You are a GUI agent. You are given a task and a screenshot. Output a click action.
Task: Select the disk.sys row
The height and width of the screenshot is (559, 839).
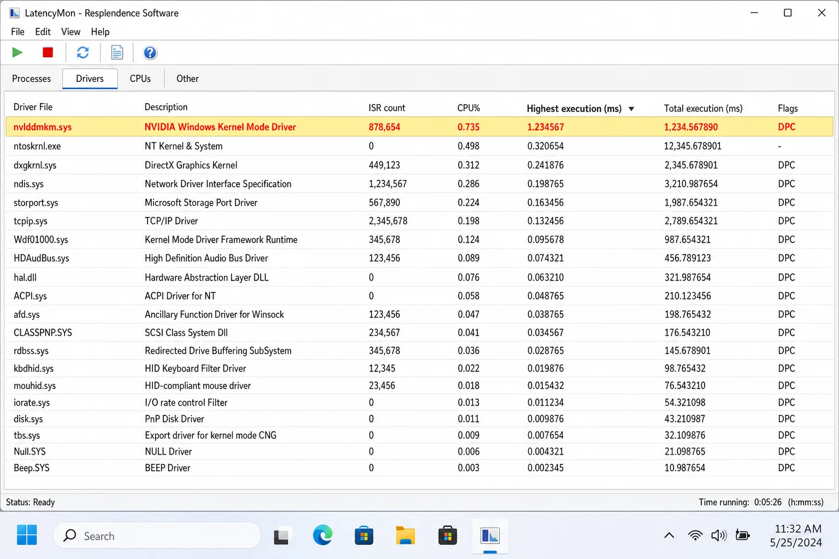(x=419, y=418)
